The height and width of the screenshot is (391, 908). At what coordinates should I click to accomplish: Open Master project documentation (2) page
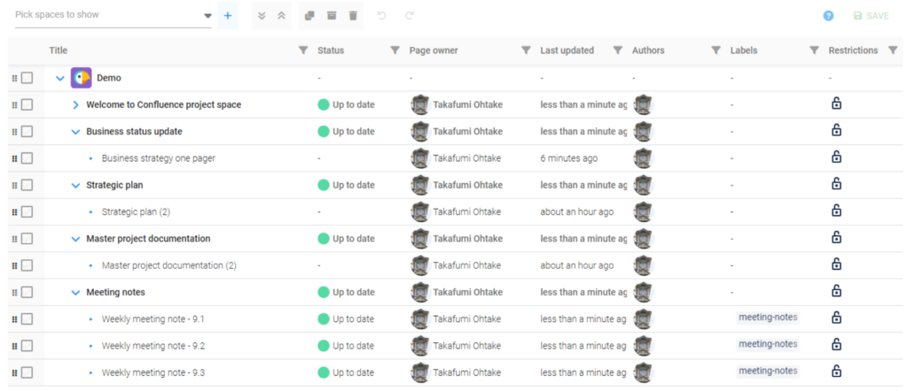click(x=169, y=265)
